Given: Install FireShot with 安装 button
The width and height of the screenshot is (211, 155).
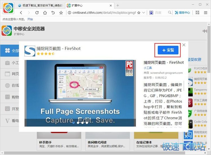Looking at the screenshot, I should (168, 50).
